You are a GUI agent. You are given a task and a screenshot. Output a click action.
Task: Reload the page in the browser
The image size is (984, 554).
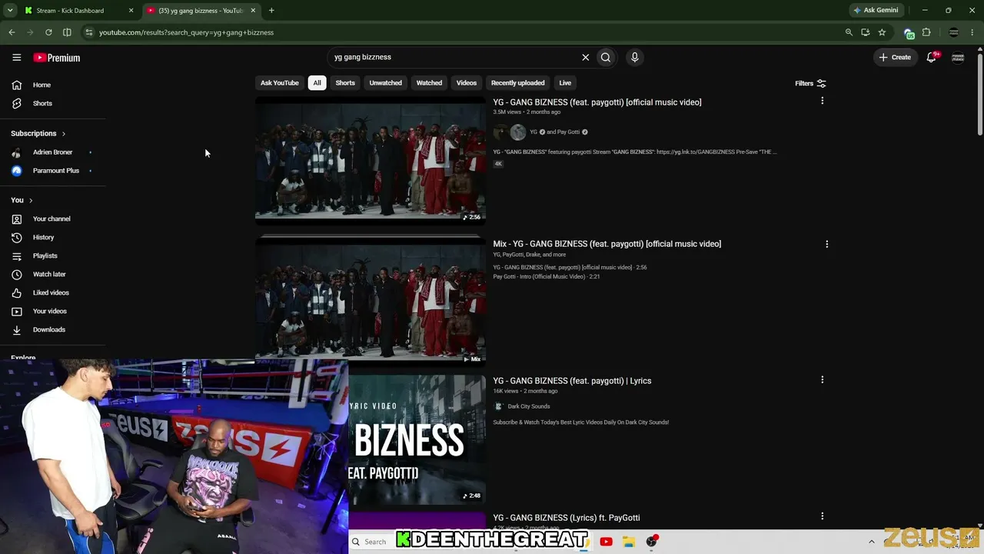click(x=48, y=32)
